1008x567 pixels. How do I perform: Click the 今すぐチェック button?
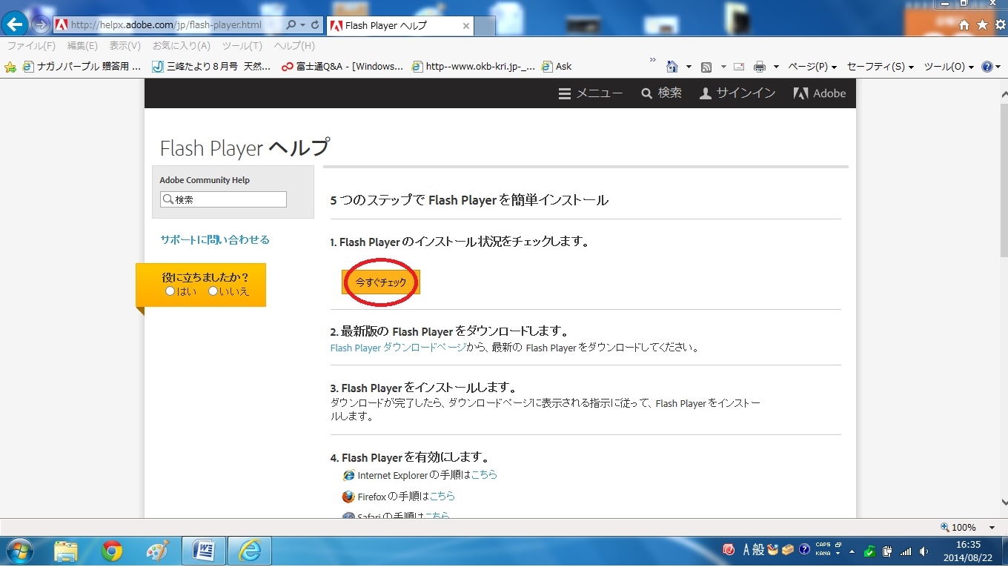coord(381,282)
